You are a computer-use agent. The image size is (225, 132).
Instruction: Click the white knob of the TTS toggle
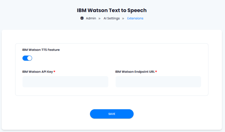(x=30, y=58)
